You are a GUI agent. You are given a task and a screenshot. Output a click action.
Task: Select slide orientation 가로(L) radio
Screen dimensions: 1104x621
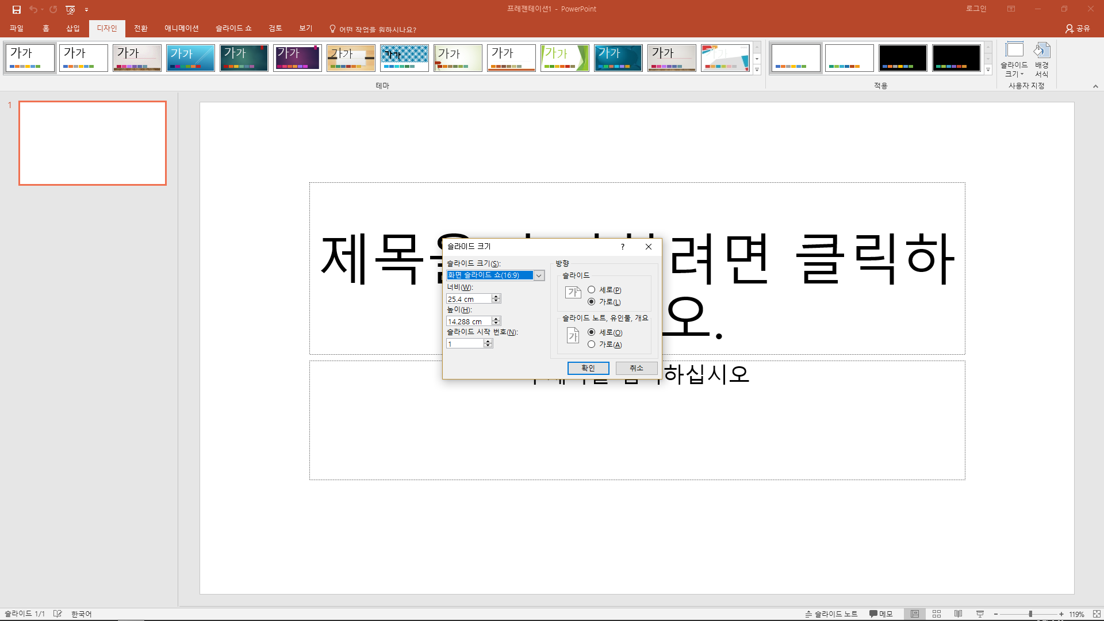pyautogui.click(x=591, y=302)
